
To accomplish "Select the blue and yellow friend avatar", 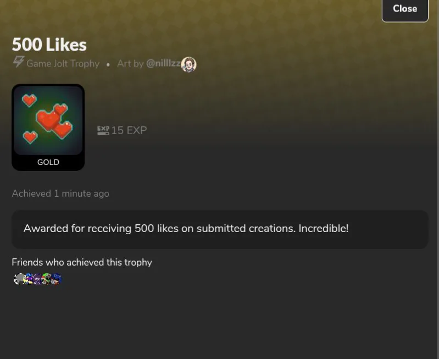I will (29, 279).
